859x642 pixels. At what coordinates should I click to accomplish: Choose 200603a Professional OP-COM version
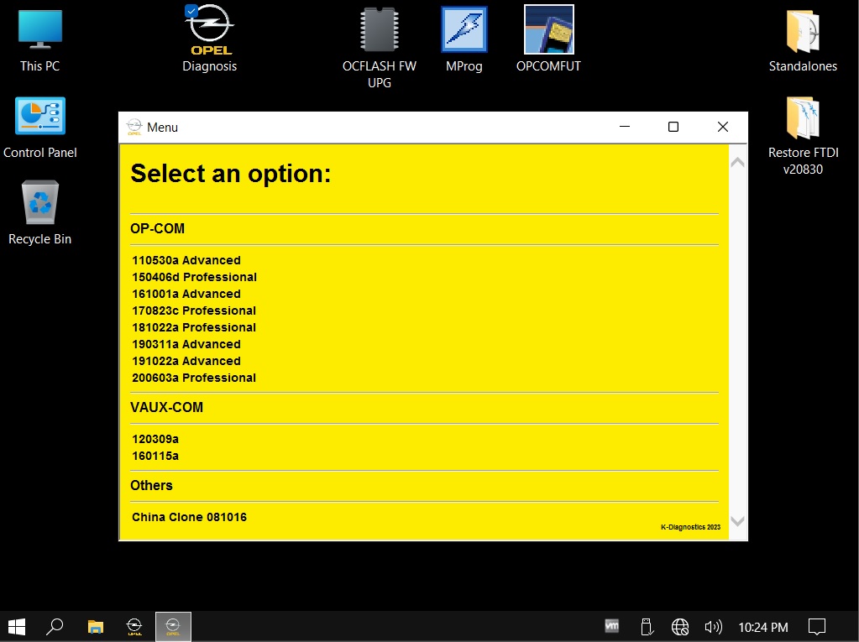point(194,378)
